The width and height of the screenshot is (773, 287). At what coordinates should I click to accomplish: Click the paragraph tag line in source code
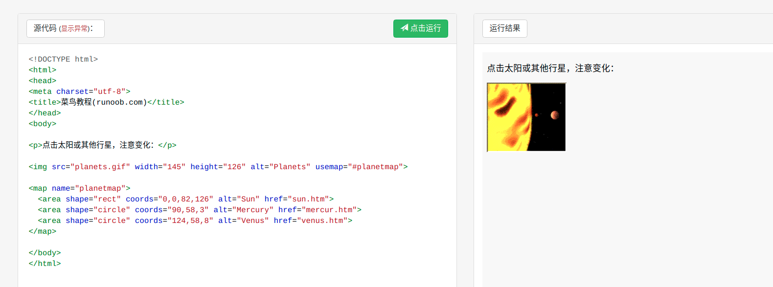(x=102, y=145)
